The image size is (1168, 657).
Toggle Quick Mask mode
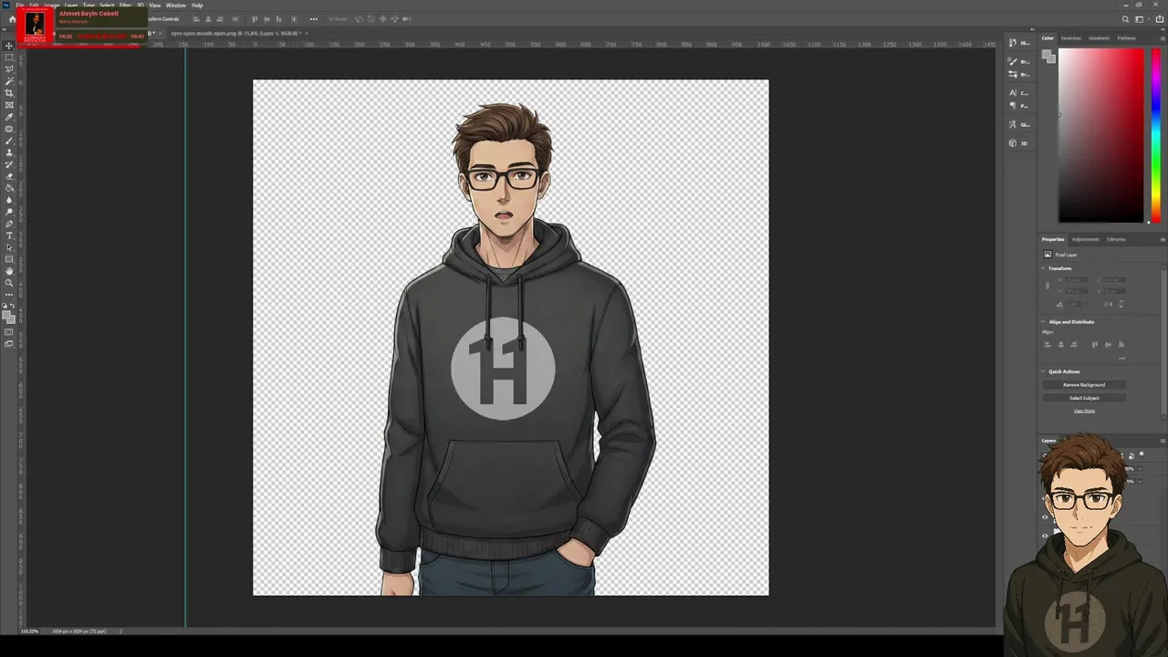[10, 332]
